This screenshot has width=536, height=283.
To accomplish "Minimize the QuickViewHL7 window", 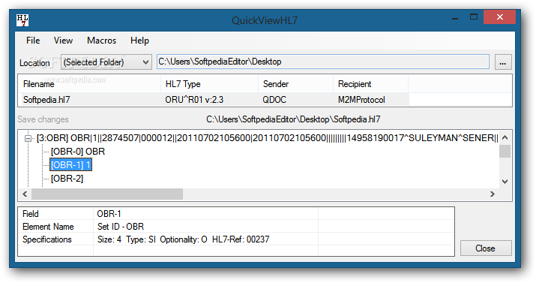I will (454, 18).
